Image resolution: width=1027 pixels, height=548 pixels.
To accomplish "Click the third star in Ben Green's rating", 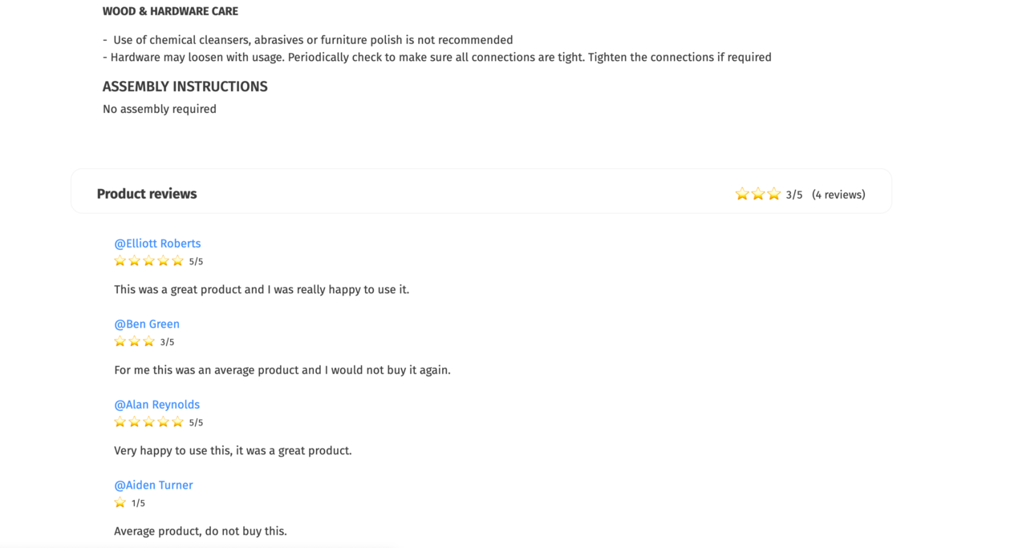I will pos(148,341).
